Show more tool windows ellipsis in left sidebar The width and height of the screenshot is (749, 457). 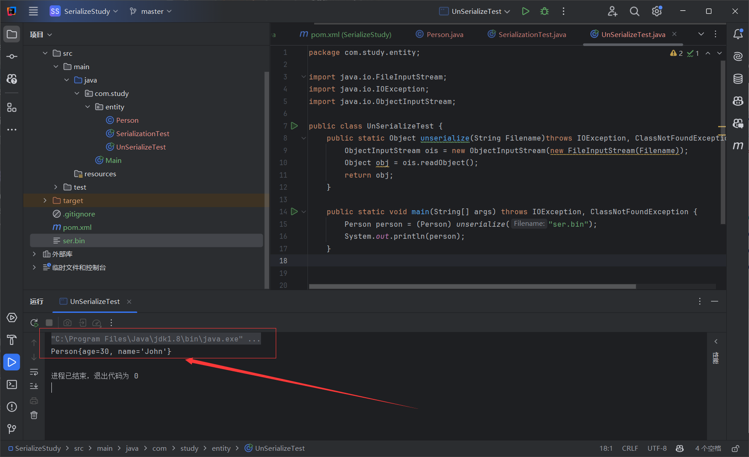point(12,130)
